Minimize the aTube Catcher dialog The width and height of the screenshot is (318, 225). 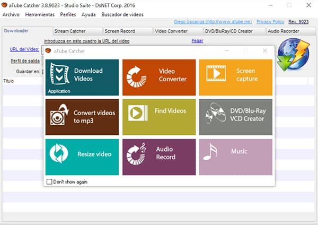(227, 51)
